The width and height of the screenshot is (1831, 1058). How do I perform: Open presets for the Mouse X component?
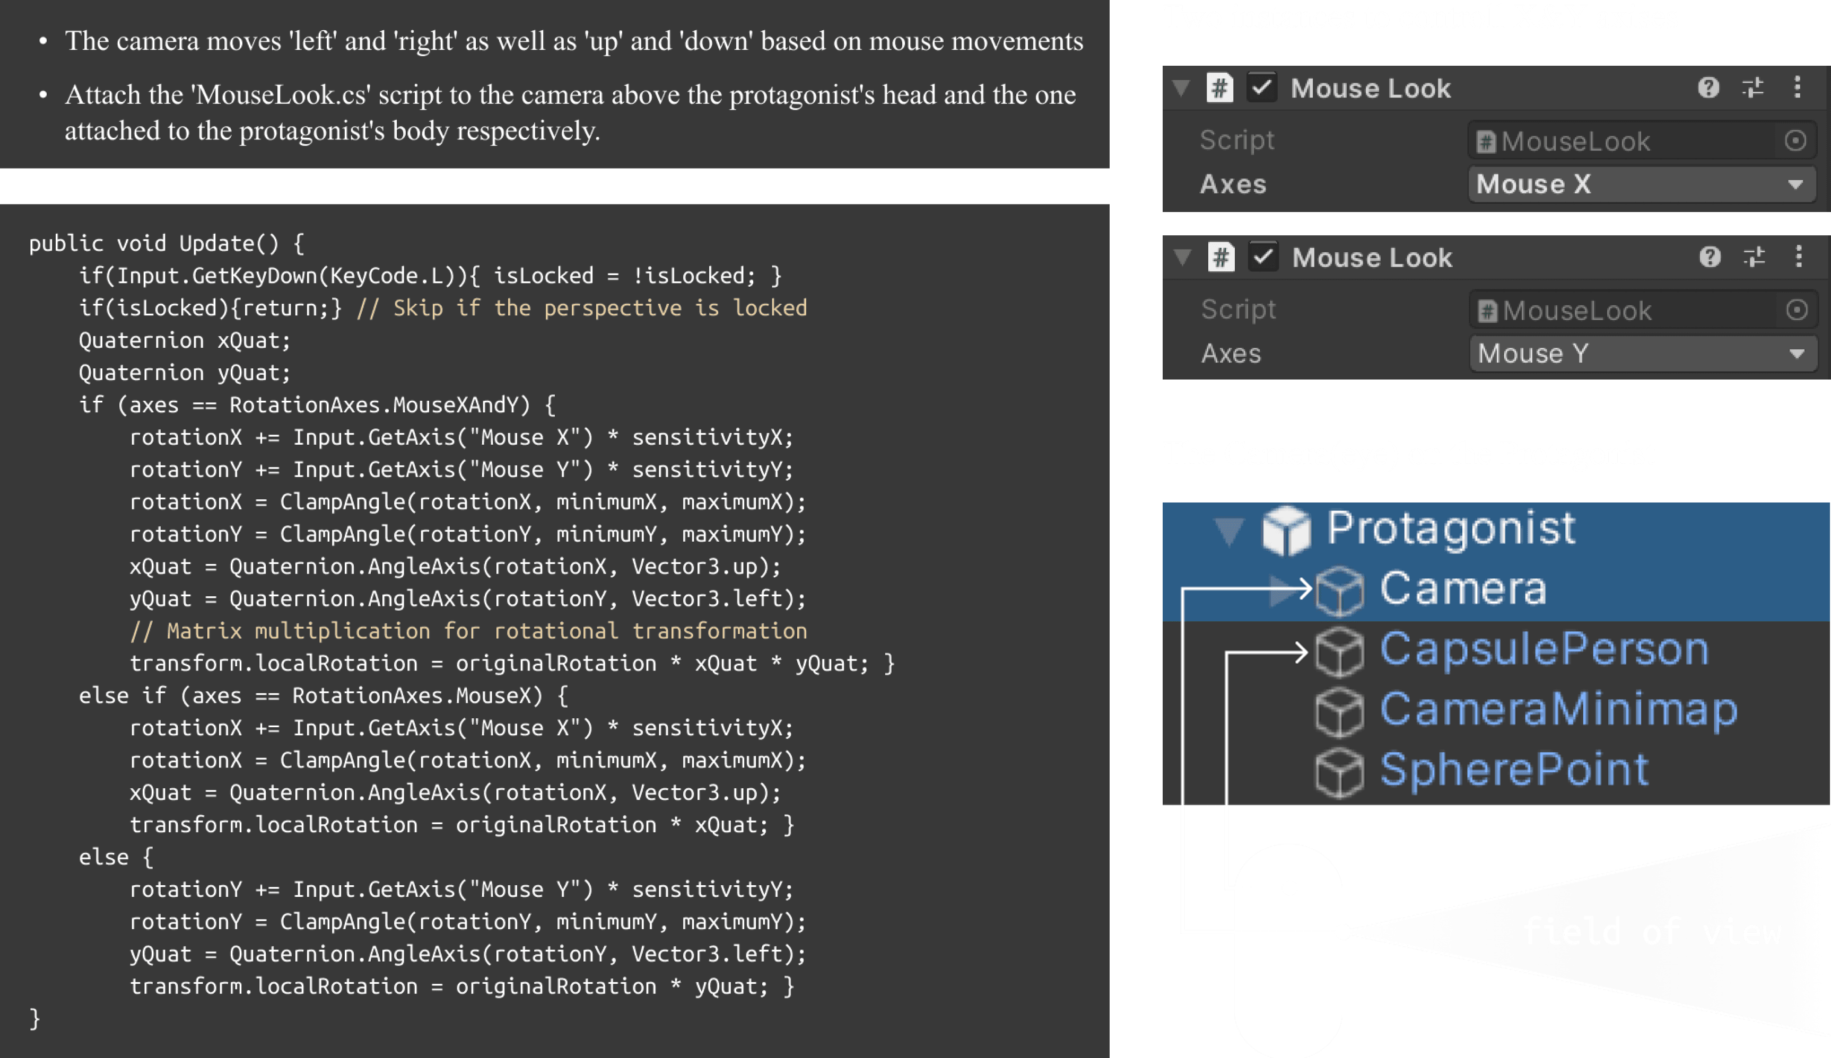pos(1752,88)
